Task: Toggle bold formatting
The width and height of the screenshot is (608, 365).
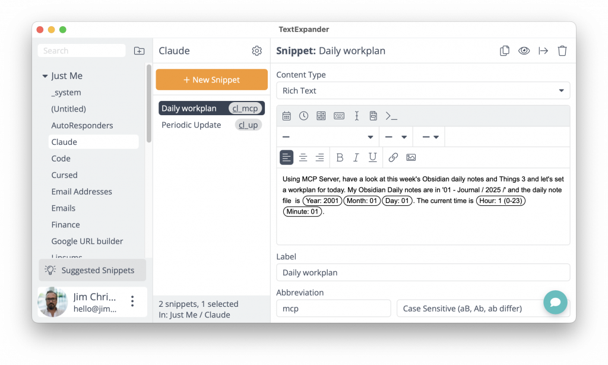Action: click(340, 157)
